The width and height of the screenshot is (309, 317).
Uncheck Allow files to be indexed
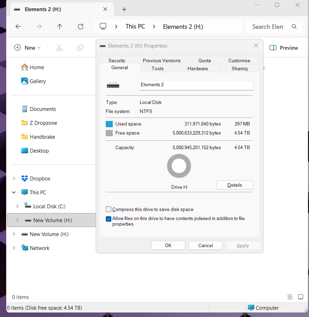pyautogui.click(x=109, y=219)
